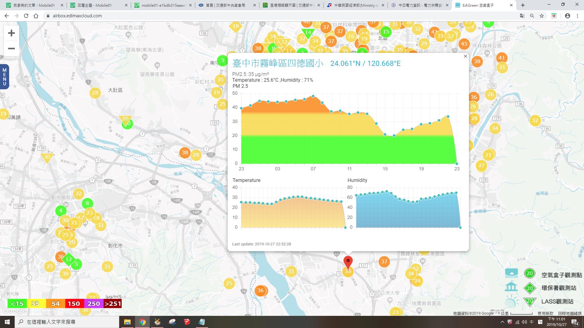
Task: Toggle 環保署觀測站 EPA station building icon
Action: [x=511, y=287]
